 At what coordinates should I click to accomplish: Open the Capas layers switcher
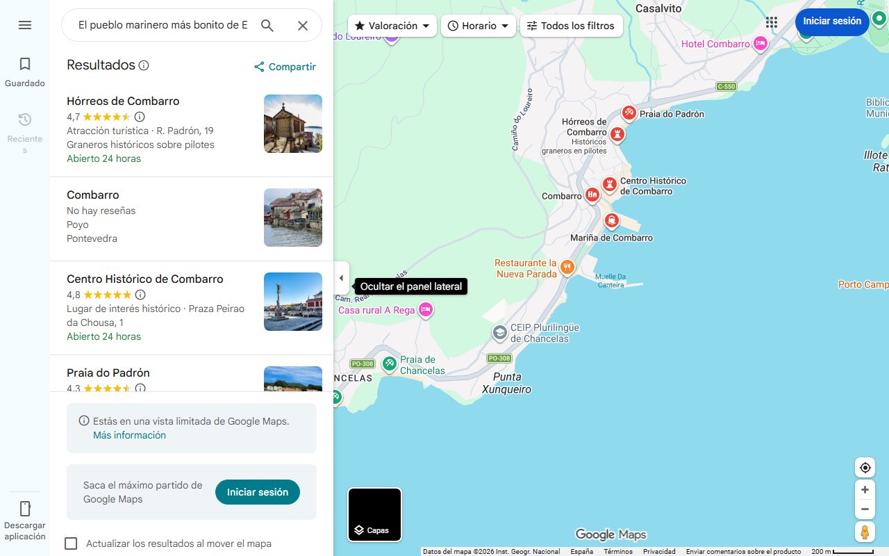[374, 514]
